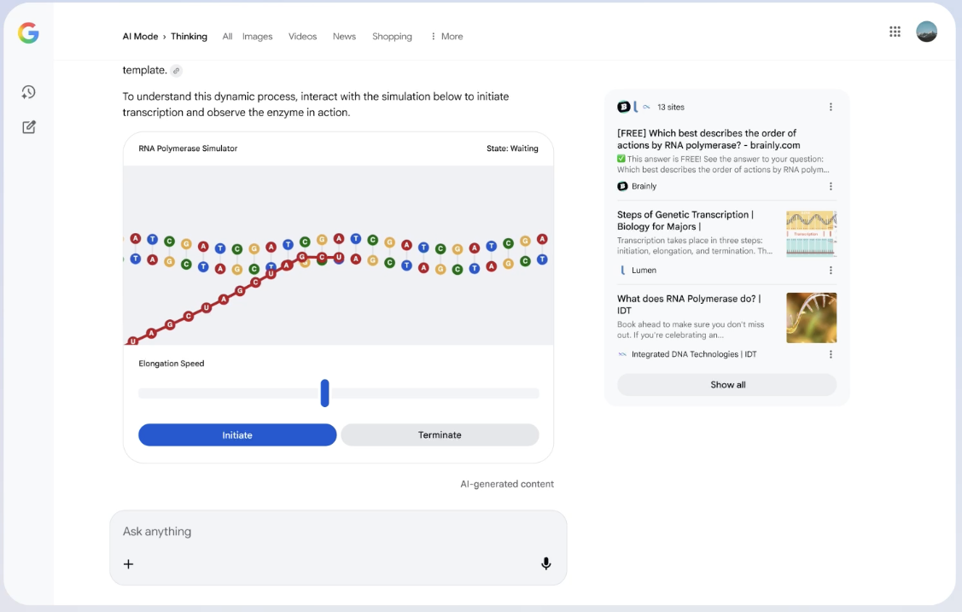Open your profile avatar
Image resolution: width=962 pixels, height=612 pixels.
pos(926,31)
